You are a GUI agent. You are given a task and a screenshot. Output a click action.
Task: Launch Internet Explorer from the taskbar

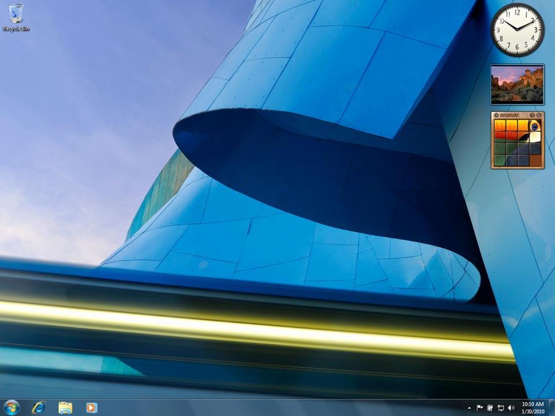[x=39, y=407]
